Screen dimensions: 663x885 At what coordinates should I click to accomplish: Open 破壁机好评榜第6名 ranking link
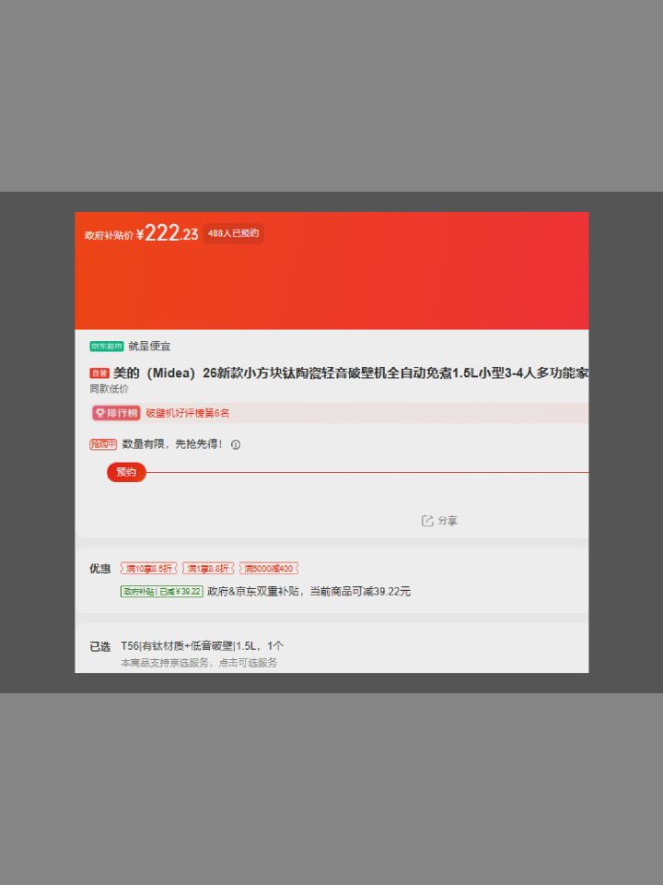[x=188, y=413]
